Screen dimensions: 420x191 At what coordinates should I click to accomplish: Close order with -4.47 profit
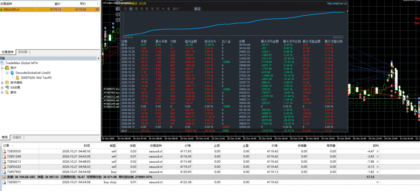[x=377, y=151]
